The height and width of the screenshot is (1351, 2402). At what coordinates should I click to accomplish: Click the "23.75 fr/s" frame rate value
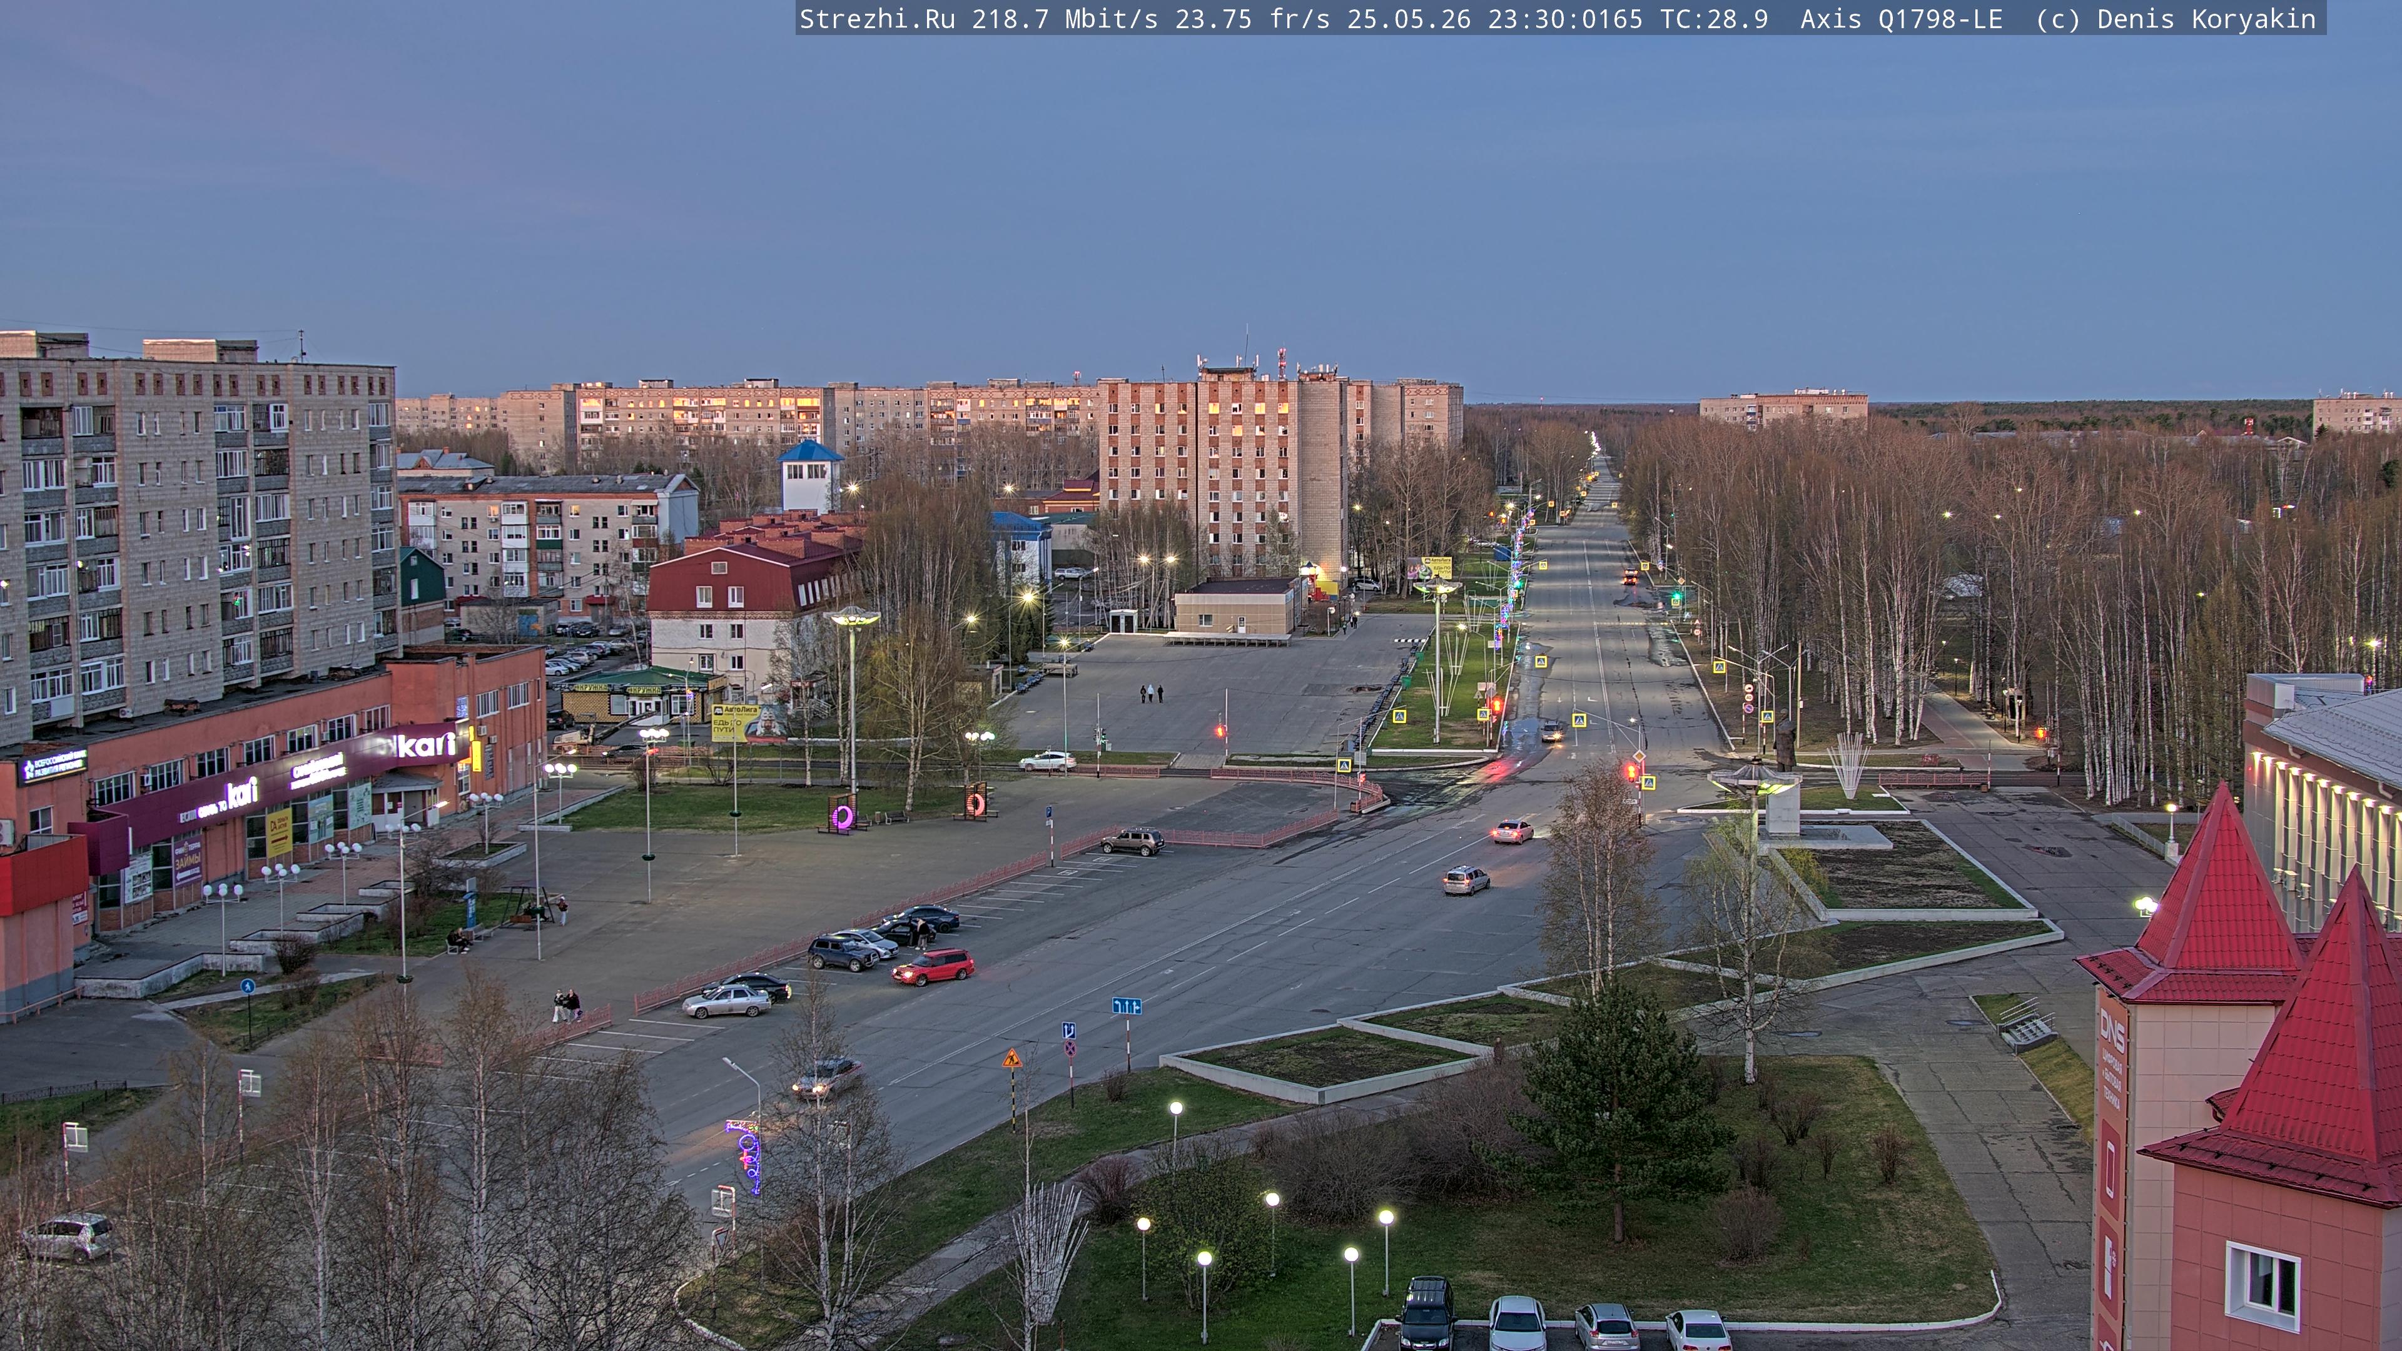coord(1252,19)
